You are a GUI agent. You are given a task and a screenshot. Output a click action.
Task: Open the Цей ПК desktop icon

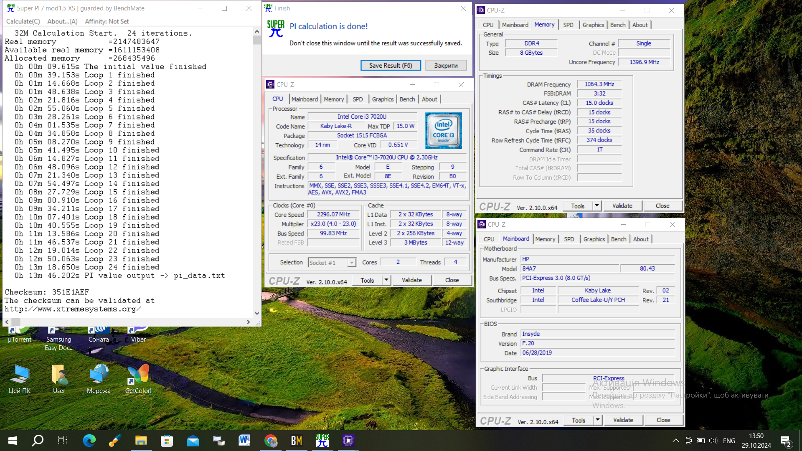tap(20, 379)
